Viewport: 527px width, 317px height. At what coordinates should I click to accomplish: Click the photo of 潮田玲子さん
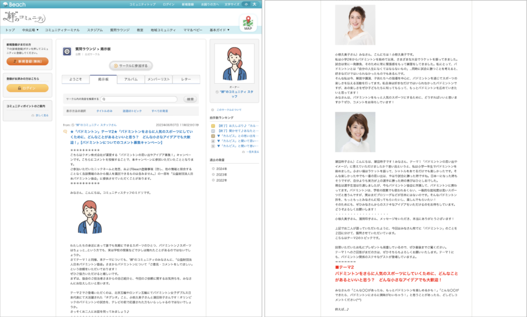coord(355,132)
